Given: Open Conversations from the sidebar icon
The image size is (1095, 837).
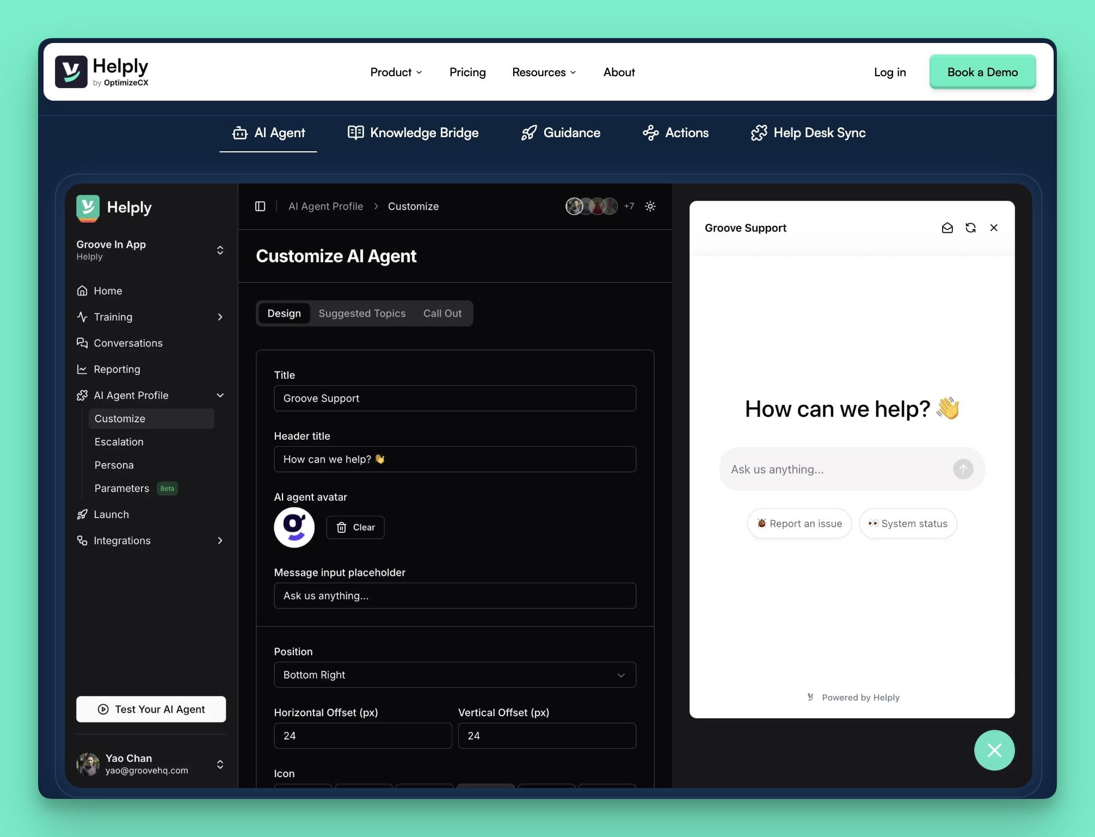Looking at the screenshot, I should [82, 343].
